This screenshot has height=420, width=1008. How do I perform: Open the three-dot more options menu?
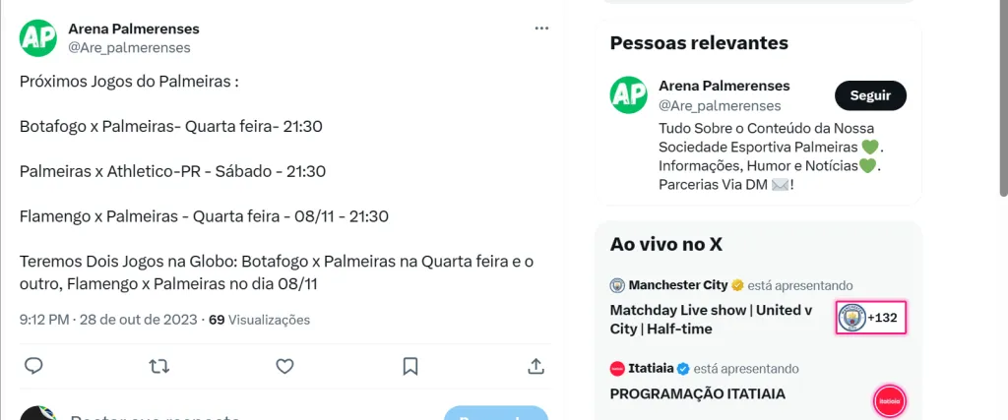(541, 29)
